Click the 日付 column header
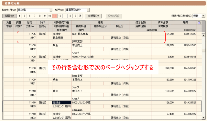Viewport: 207px width, 121px height. point(30,22)
